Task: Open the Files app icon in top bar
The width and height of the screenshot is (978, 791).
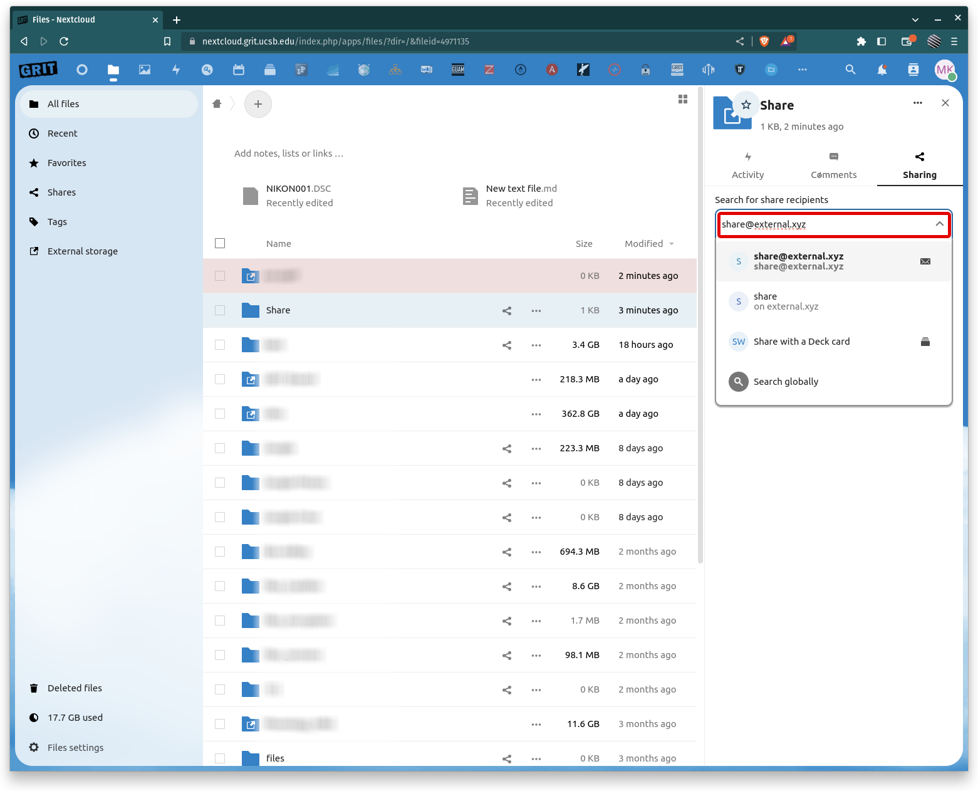Action: pyautogui.click(x=113, y=70)
